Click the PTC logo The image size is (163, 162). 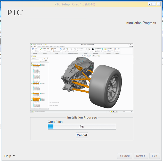[15, 13]
